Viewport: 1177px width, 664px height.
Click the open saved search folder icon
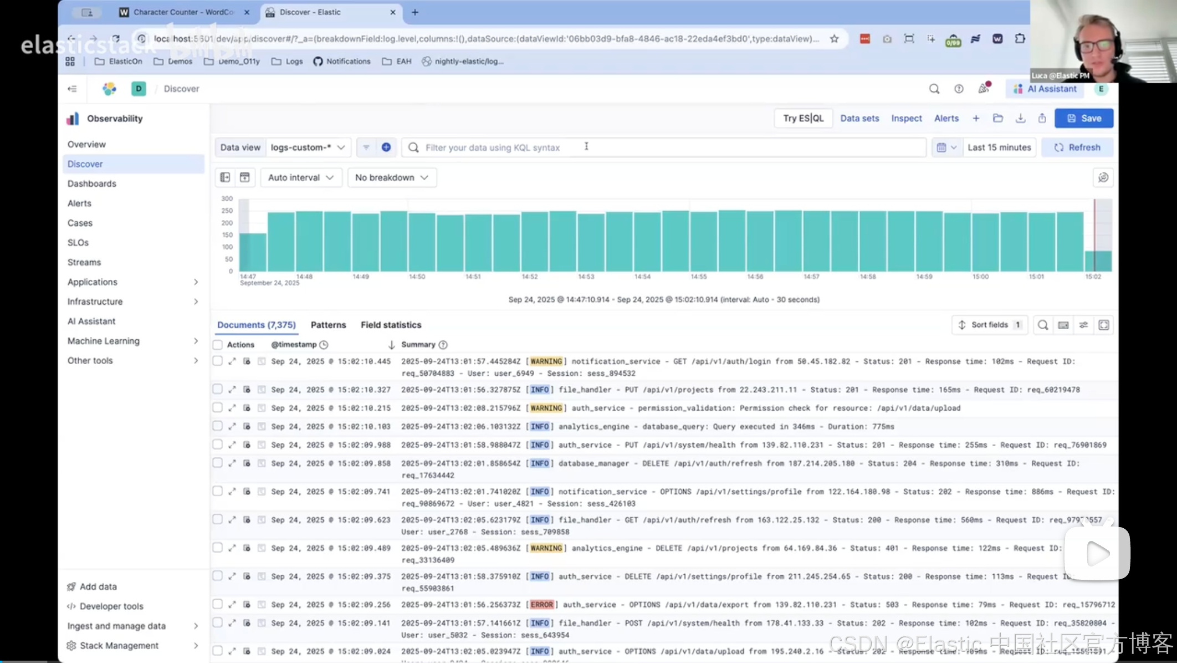(x=998, y=119)
